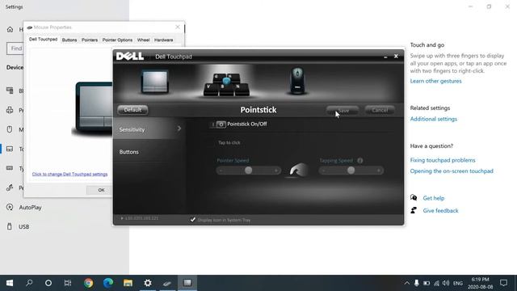Open the Windows Start menu
The width and height of the screenshot is (517, 291).
click(10, 283)
